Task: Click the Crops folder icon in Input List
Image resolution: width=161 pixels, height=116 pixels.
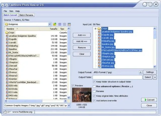Action: tap(99, 29)
